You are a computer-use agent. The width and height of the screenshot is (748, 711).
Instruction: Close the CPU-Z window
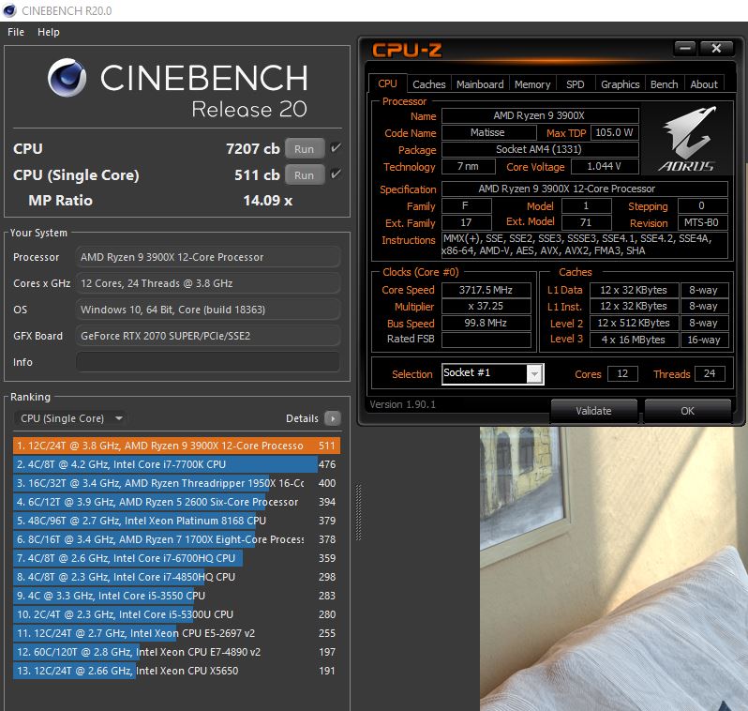coord(716,48)
